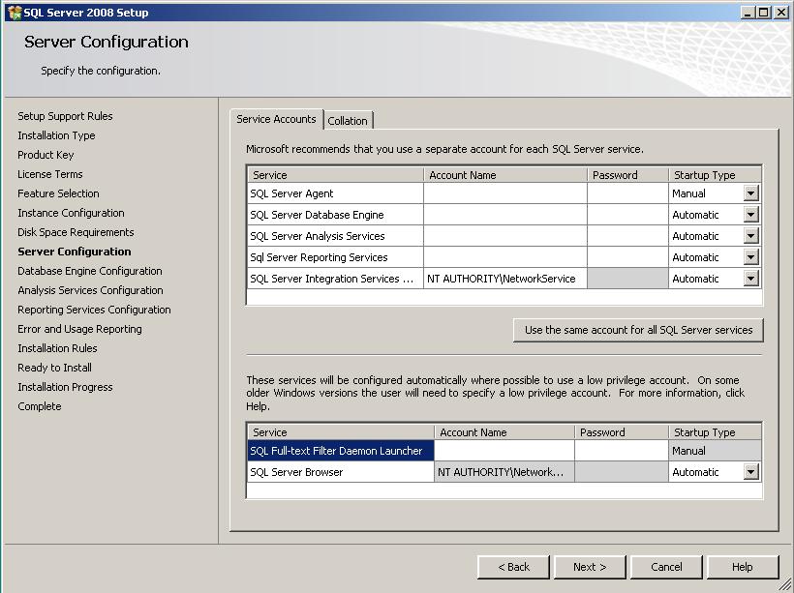Click Account Name field for Full-text Filter Daemon Launcher
This screenshot has width=794, height=593.
(504, 451)
